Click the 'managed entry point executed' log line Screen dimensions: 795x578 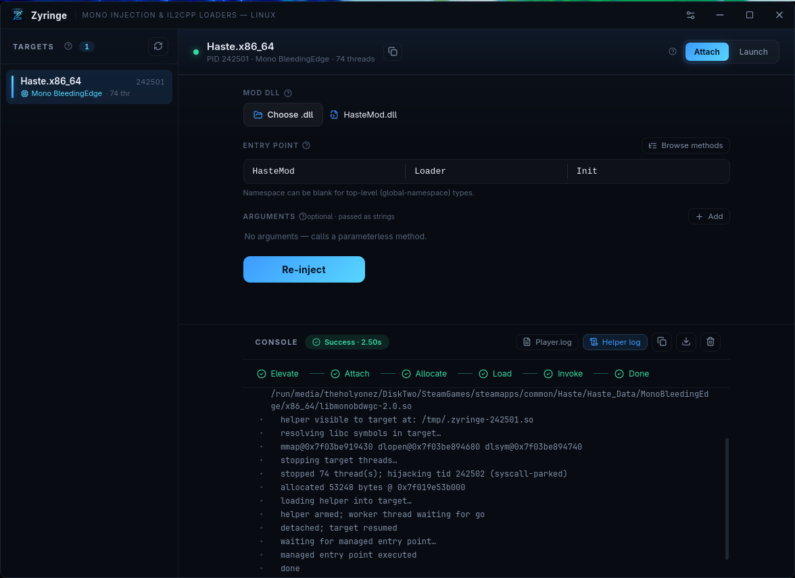click(x=348, y=555)
